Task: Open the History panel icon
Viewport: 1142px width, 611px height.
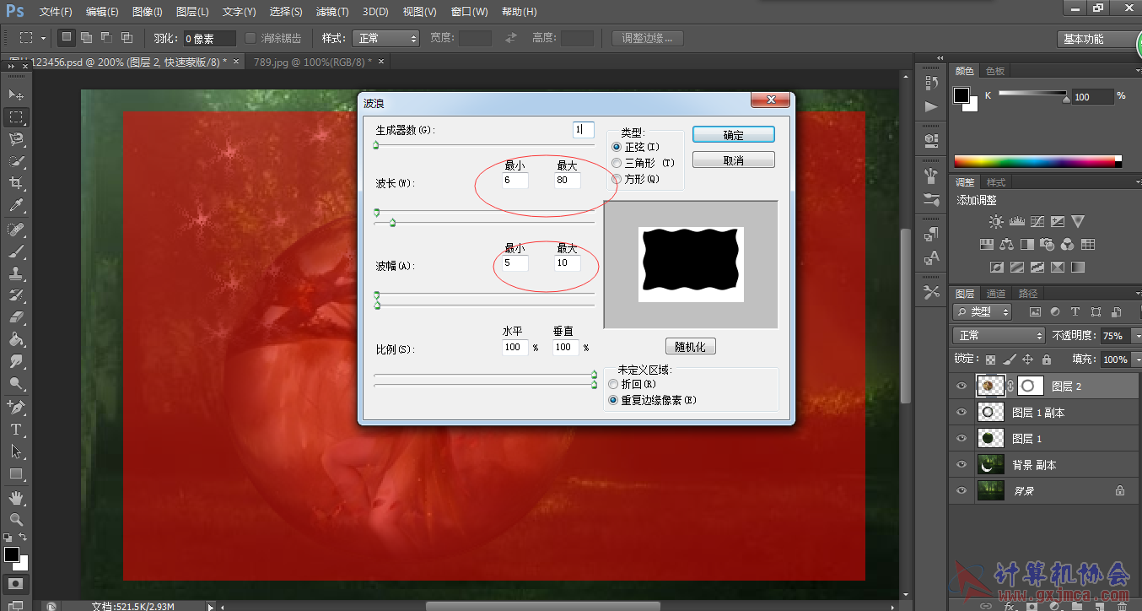Action: (931, 83)
